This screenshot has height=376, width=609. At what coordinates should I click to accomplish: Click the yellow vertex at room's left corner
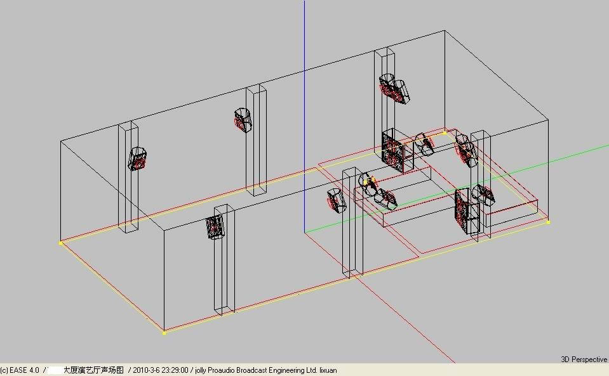point(61,243)
